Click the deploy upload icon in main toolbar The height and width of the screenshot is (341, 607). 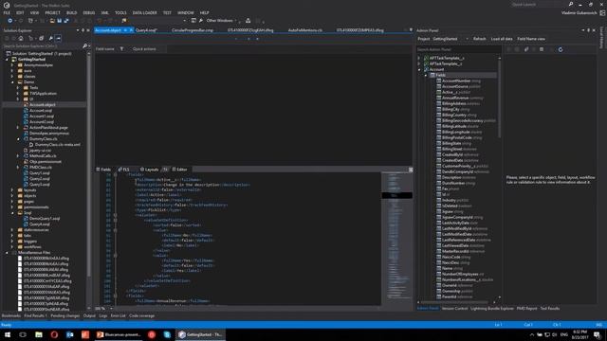tap(248, 21)
